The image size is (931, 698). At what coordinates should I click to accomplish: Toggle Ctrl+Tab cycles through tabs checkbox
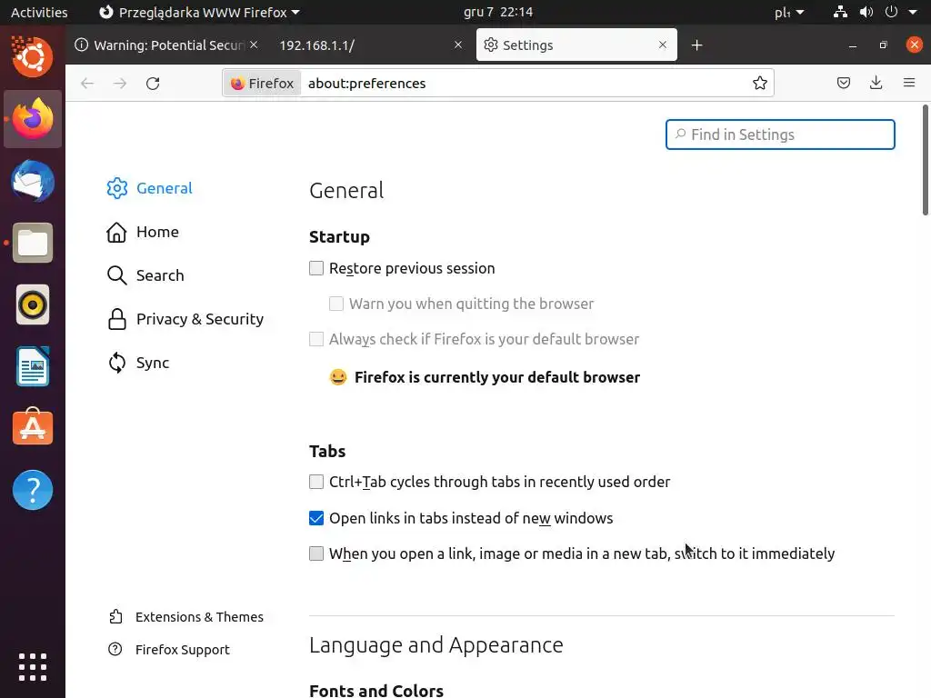316,482
